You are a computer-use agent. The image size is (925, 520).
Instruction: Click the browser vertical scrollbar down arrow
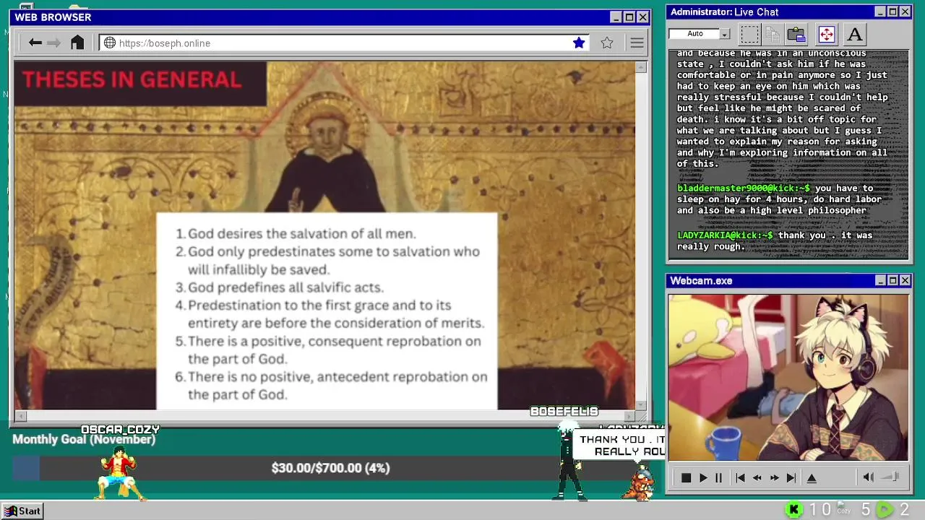(x=641, y=405)
